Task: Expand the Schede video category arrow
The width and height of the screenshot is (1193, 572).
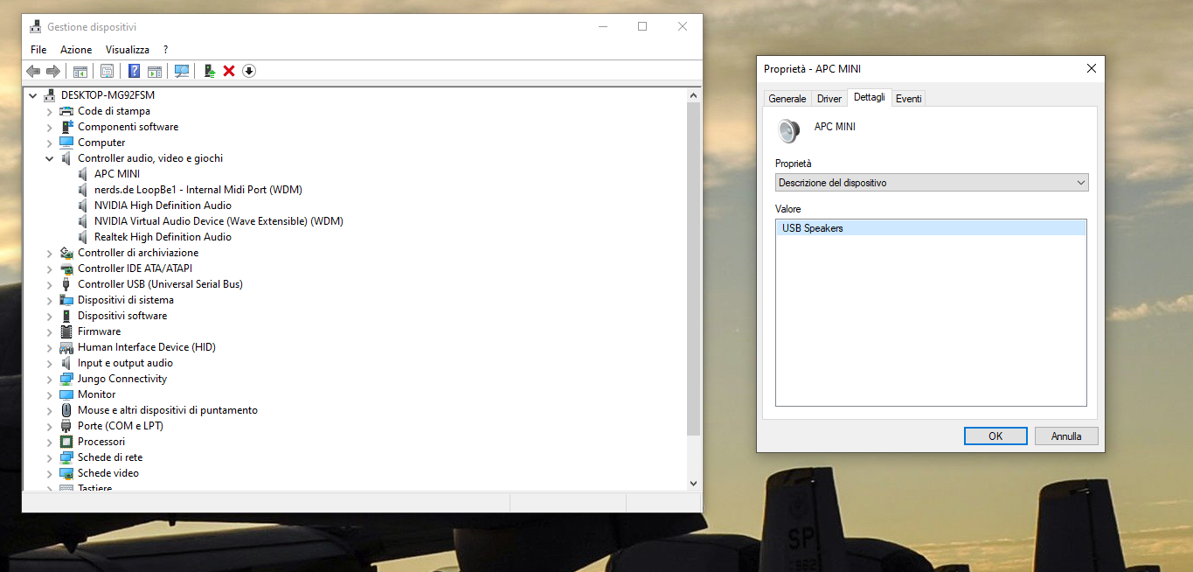Action: (50, 473)
